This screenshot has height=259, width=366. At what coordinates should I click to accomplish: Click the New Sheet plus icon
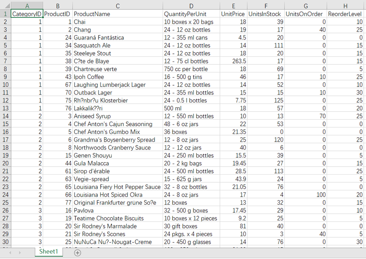click(78, 252)
